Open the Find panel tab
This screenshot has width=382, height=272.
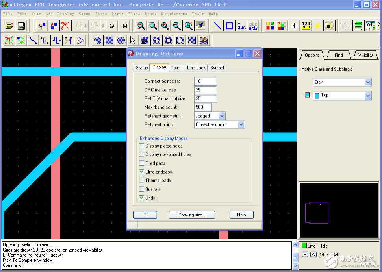pyautogui.click(x=339, y=55)
